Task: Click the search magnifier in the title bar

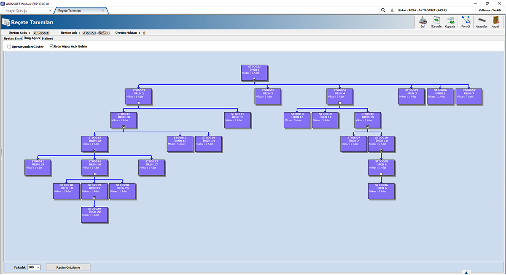Action: tap(383, 10)
